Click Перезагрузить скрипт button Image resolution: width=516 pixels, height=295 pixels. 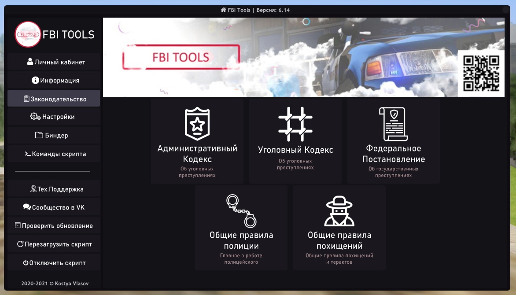(54, 244)
